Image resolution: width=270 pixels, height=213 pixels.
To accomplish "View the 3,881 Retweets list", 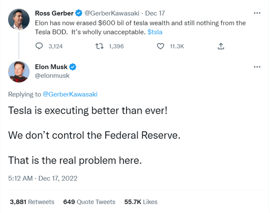I will tap(32, 202).
